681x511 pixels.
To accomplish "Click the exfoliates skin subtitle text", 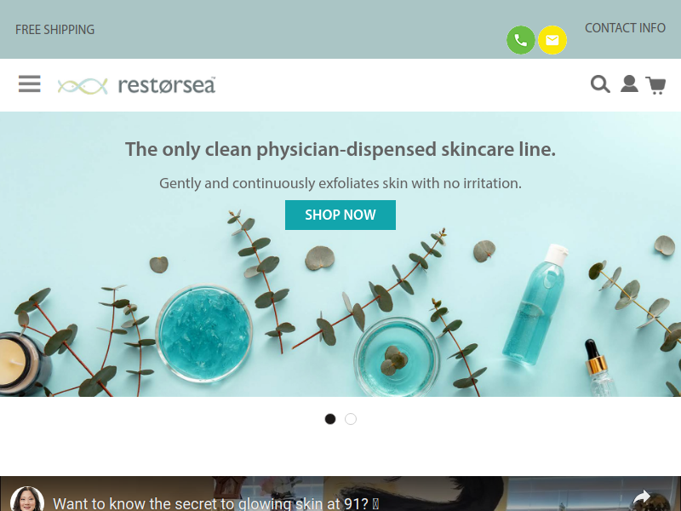I will pos(340,183).
